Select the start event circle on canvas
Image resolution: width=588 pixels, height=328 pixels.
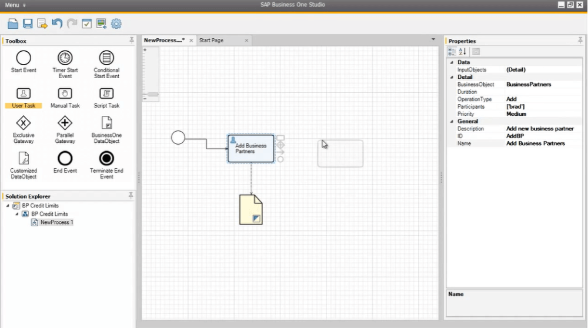point(178,138)
